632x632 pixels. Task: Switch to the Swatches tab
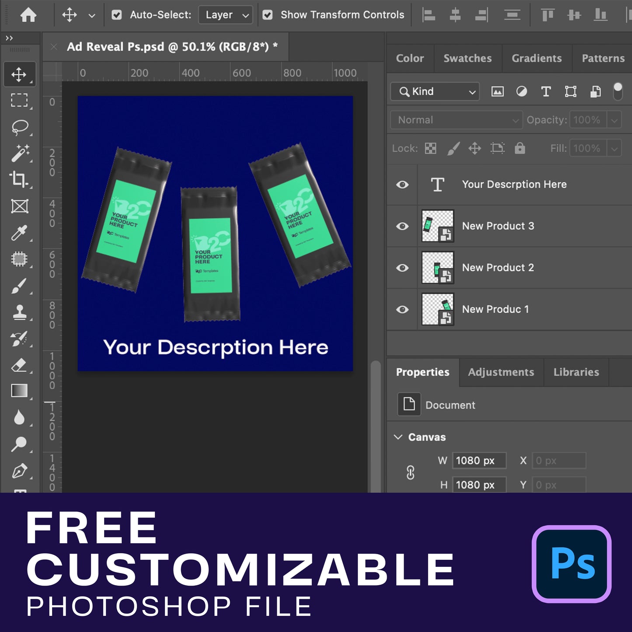pyautogui.click(x=467, y=58)
